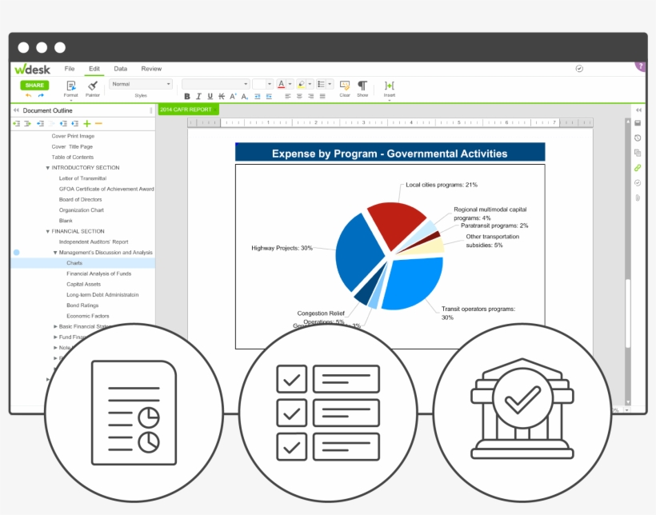Click the Insert icon in the toolbar
The height and width of the screenshot is (515, 656).
pyautogui.click(x=389, y=86)
